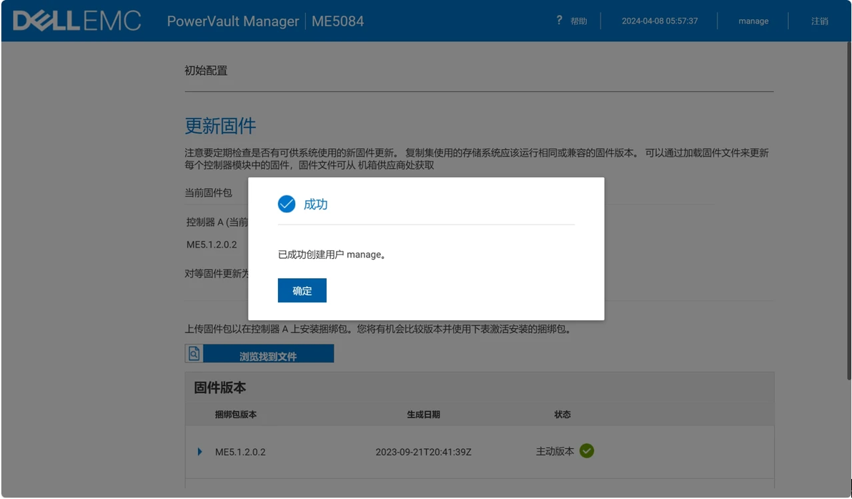Click the ME5.1.2.0.2 controller A version text
Image resolution: width=852 pixels, height=499 pixels.
click(212, 244)
